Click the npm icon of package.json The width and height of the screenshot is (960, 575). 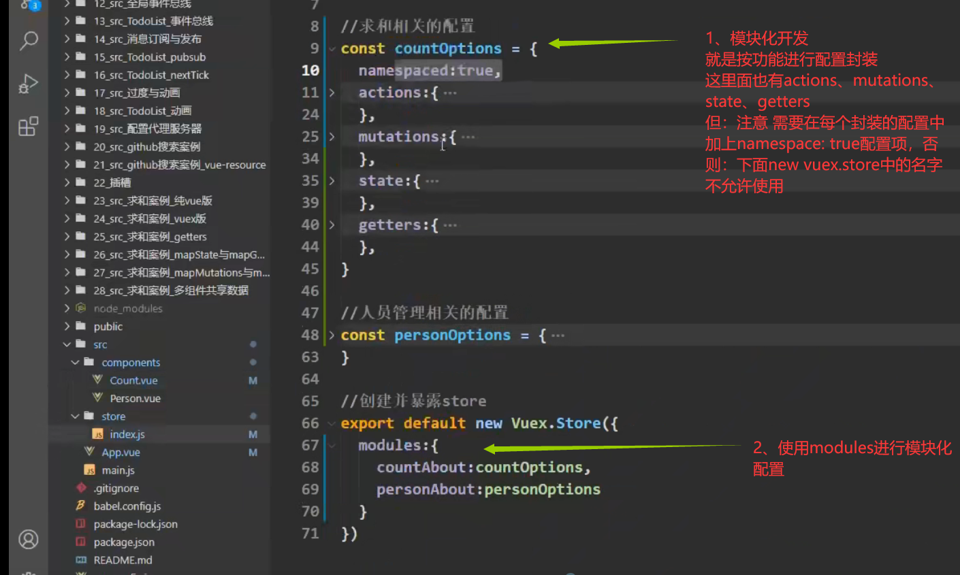[81, 542]
